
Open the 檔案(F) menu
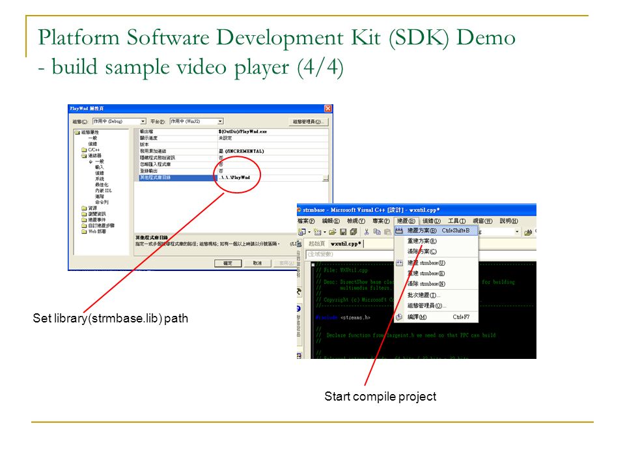(306, 221)
